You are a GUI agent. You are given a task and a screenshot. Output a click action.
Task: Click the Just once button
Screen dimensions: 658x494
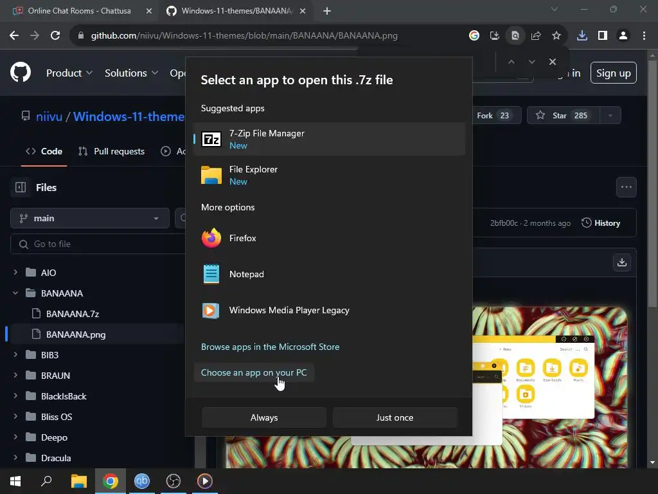[x=395, y=417]
